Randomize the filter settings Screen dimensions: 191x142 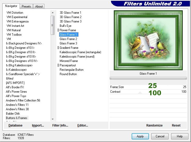coord(154,125)
